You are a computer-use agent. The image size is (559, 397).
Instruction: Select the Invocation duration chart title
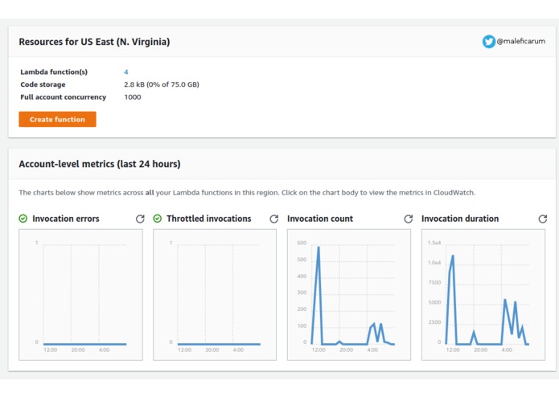[x=460, y=219]
